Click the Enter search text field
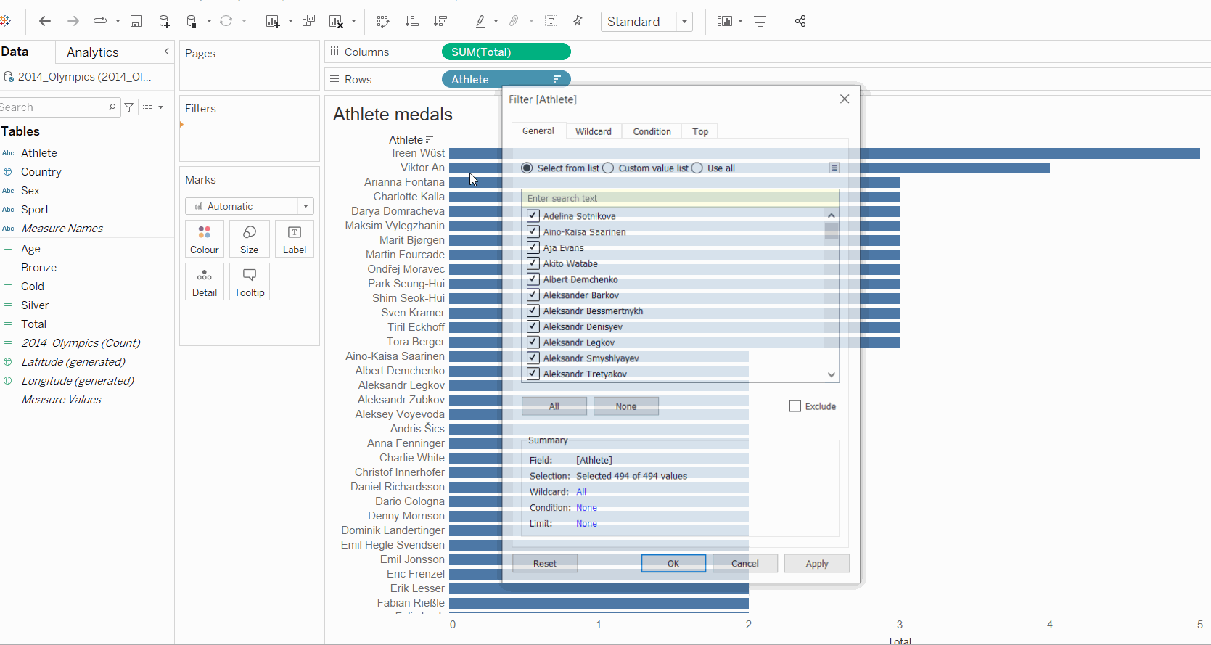 (680, 198)
